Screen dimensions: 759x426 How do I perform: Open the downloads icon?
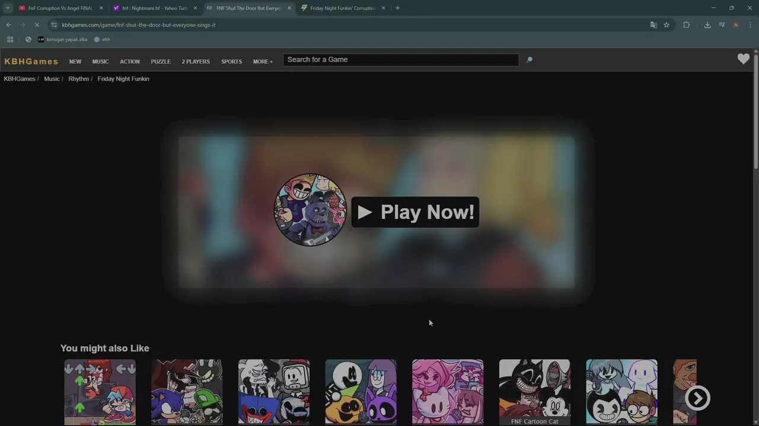[707, 25]
